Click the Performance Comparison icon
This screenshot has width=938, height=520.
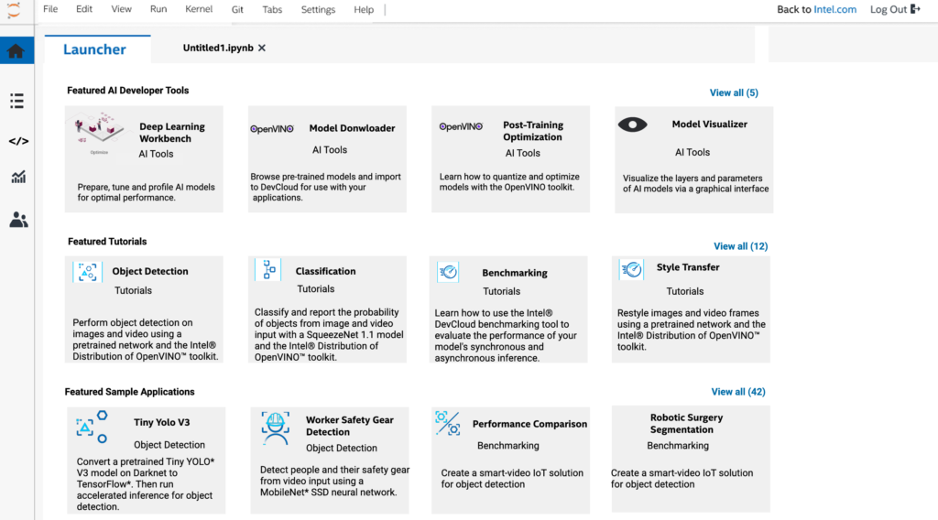point(447,423)
